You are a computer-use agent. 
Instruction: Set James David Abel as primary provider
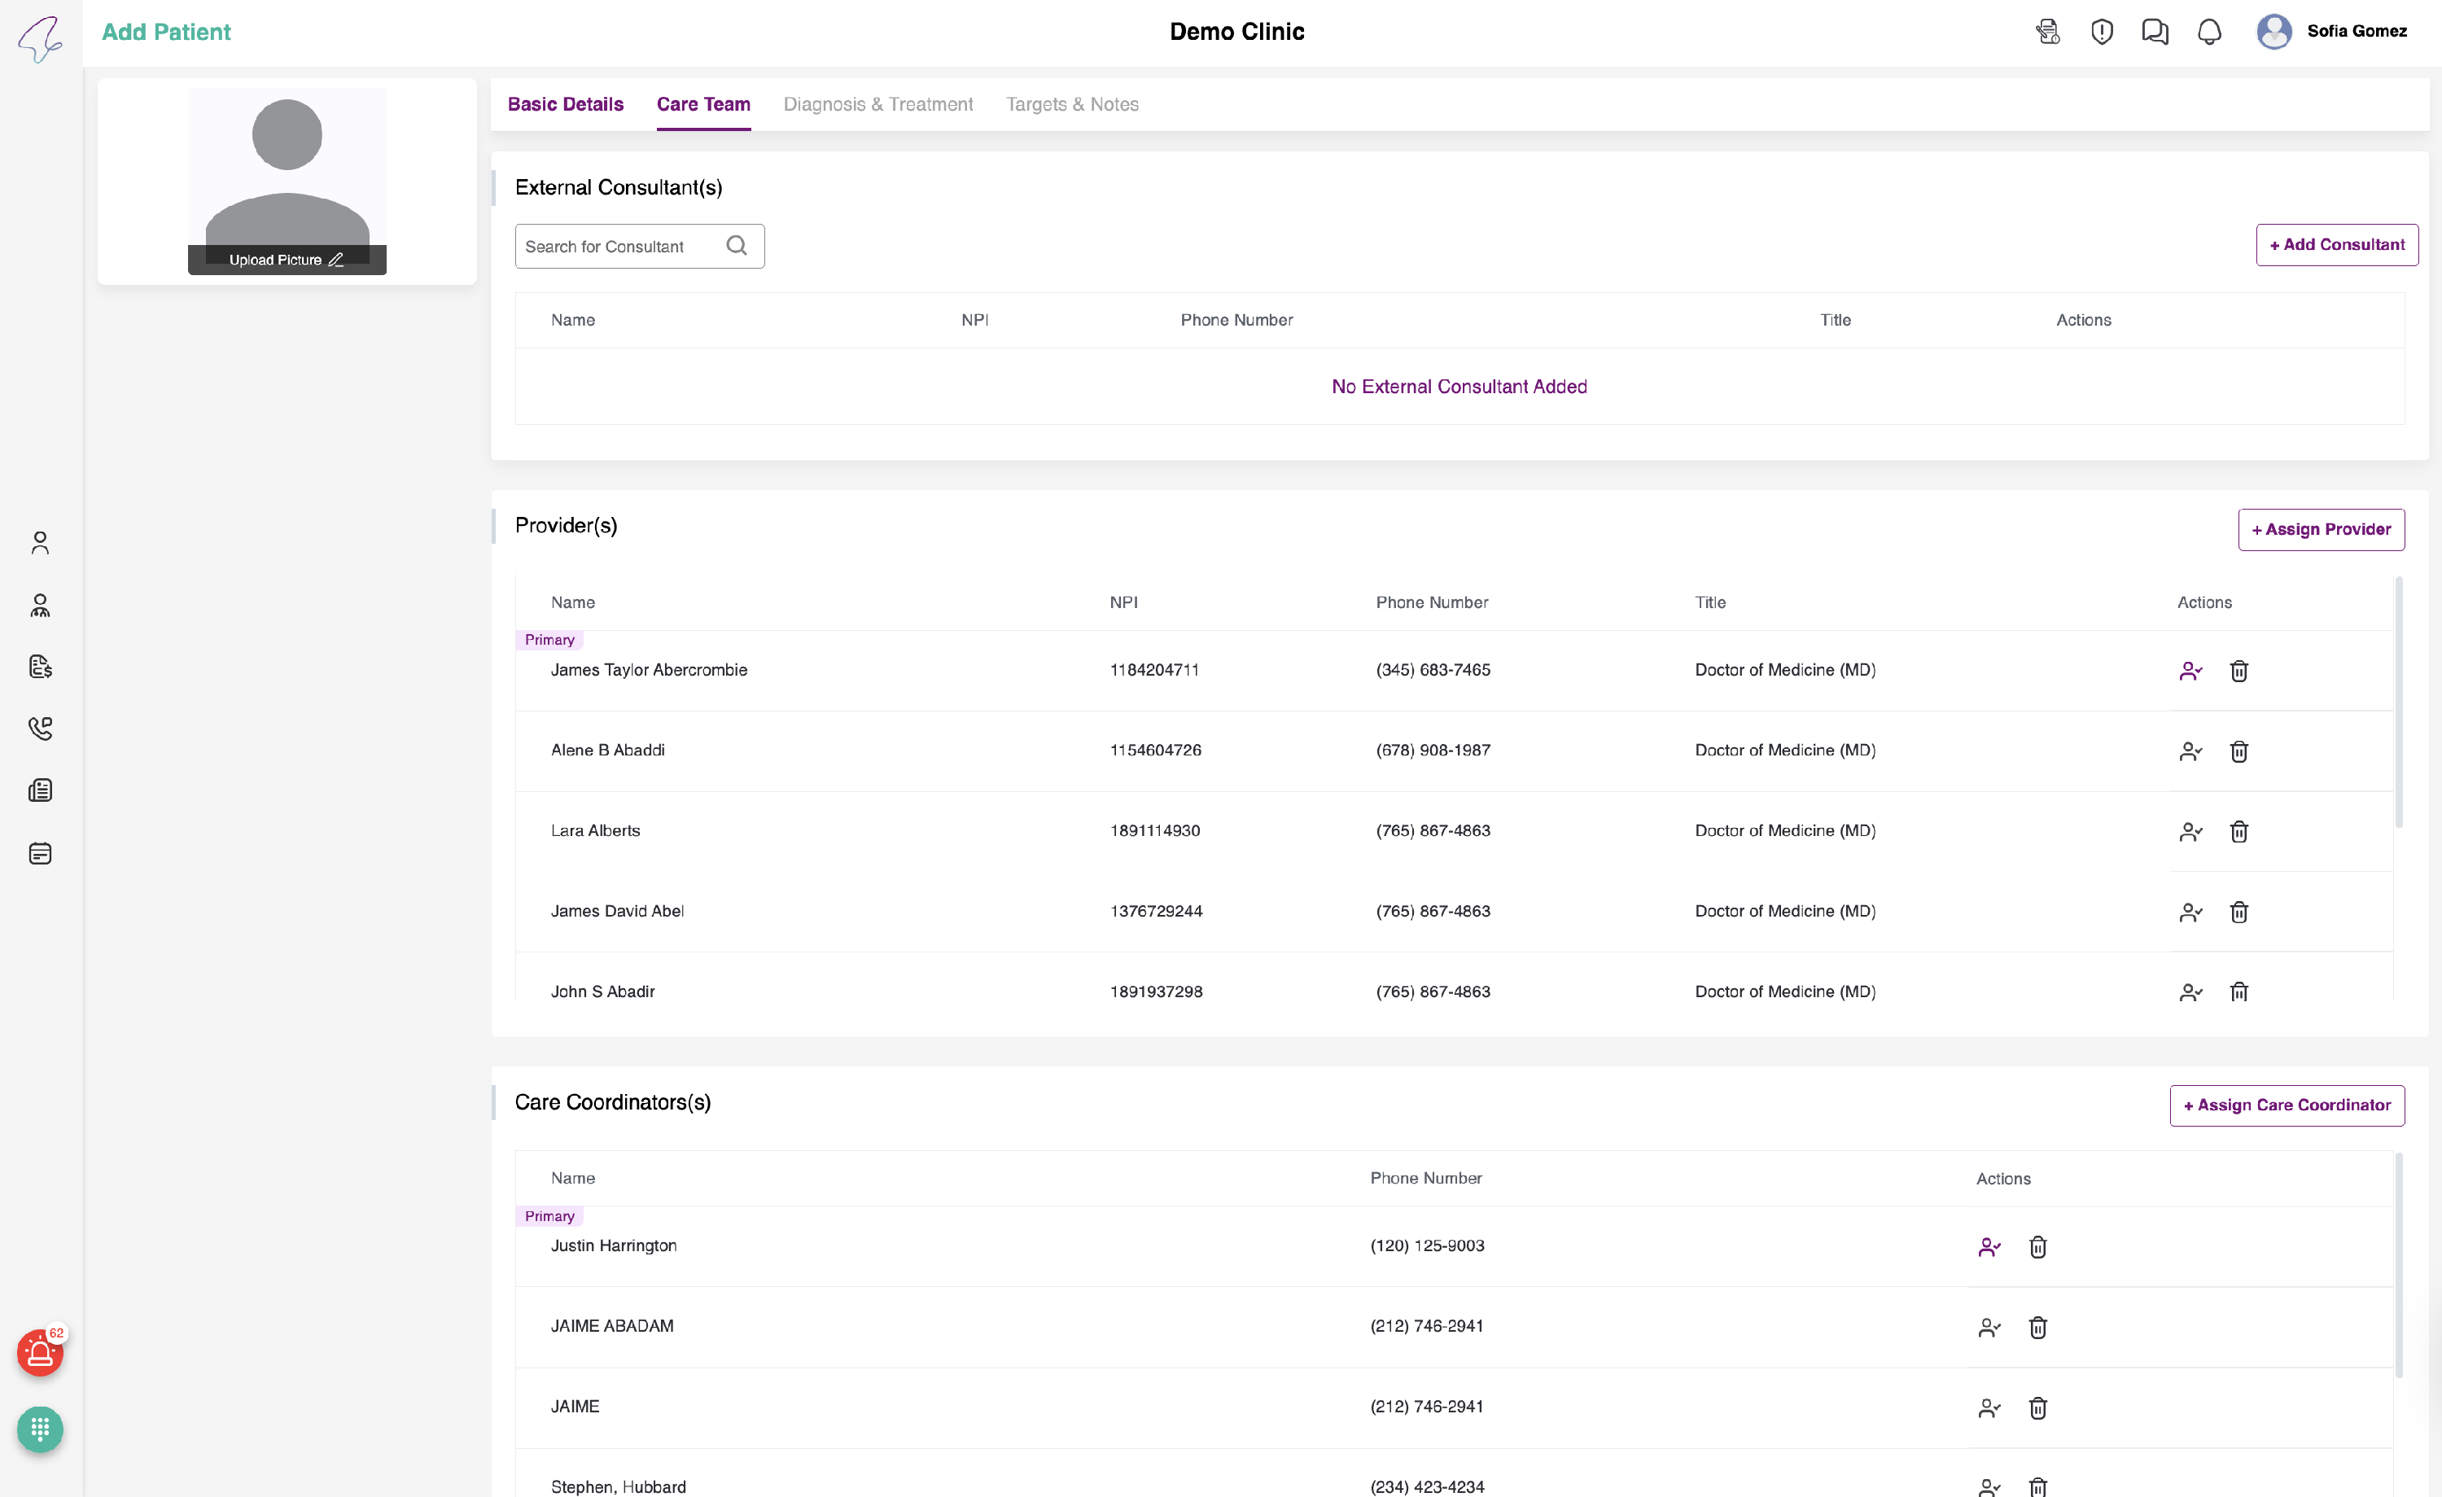pos(2190,912)
